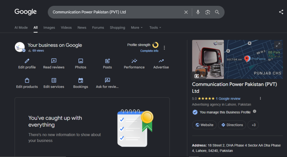
Task: Open Communication Power Pakistan knowledge panel title
Action: pos(235,88)
